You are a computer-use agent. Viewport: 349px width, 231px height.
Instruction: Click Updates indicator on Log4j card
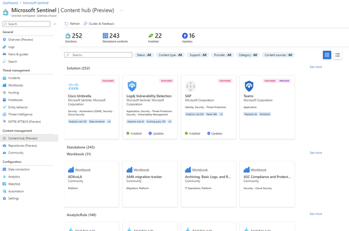(x=156, y=133)
